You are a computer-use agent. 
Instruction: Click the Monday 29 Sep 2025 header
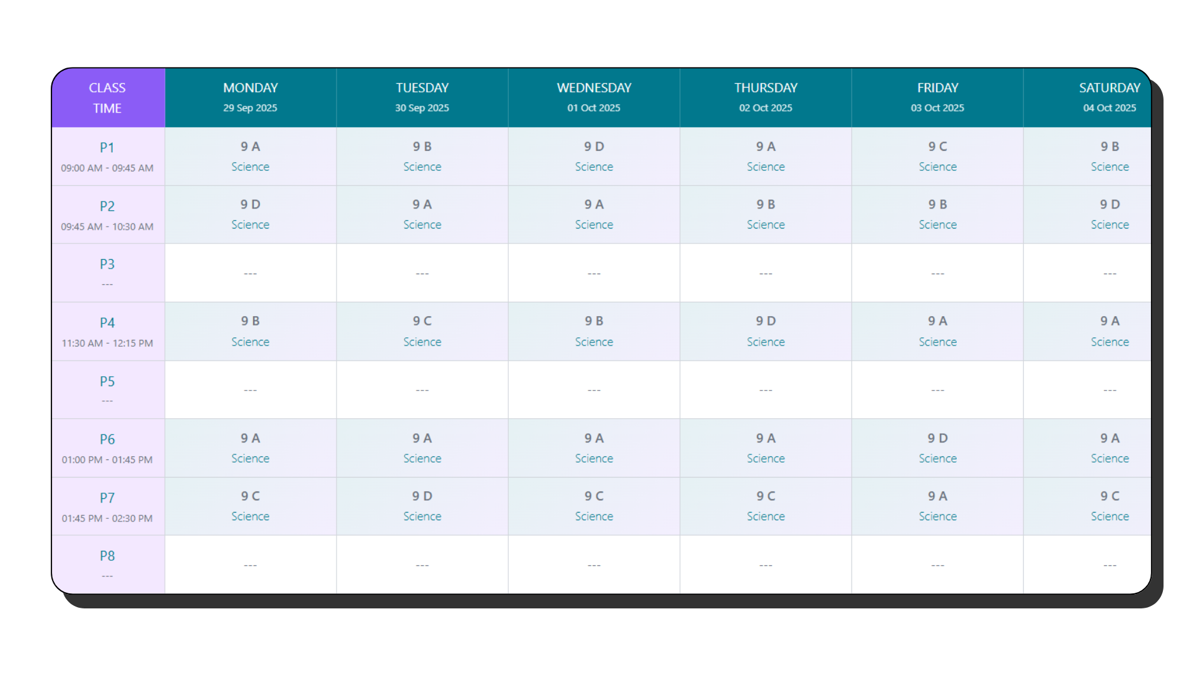tap(250, 97)
